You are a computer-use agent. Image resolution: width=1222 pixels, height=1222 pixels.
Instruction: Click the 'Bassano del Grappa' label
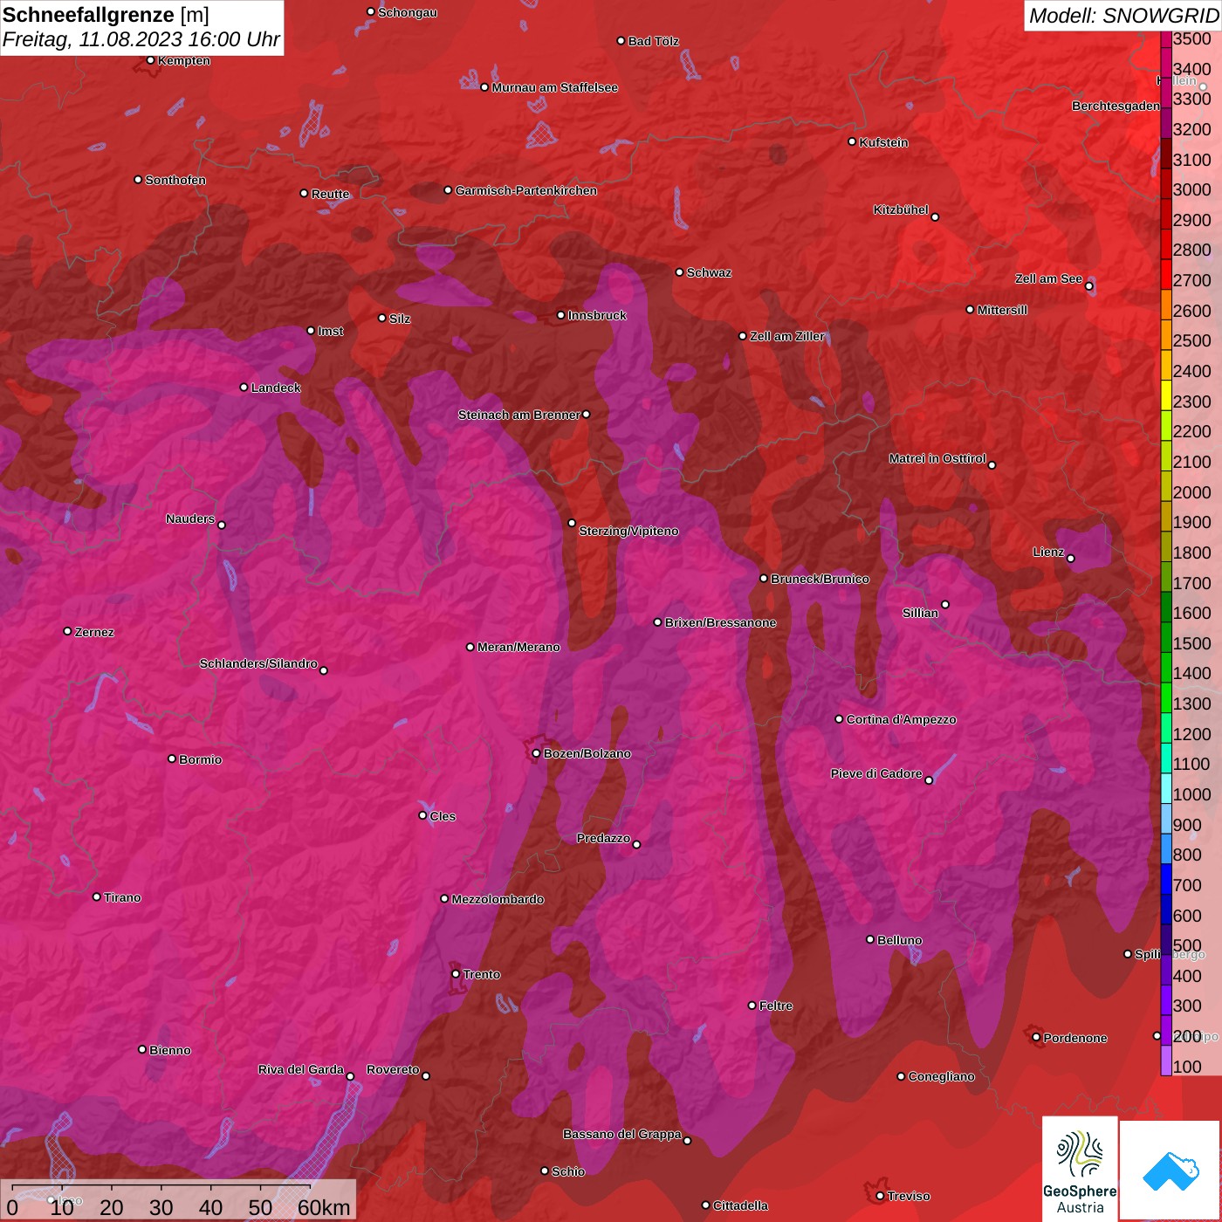[621, 1134]
